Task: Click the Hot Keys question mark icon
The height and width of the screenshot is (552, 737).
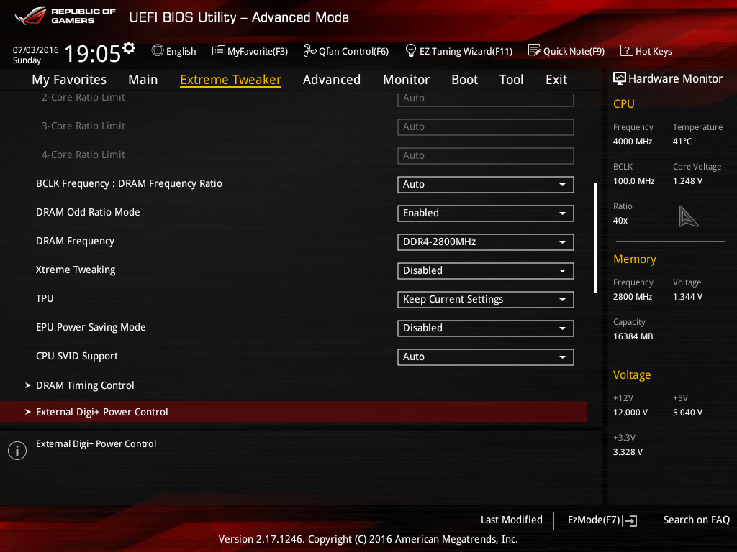Action: [627, 51]
